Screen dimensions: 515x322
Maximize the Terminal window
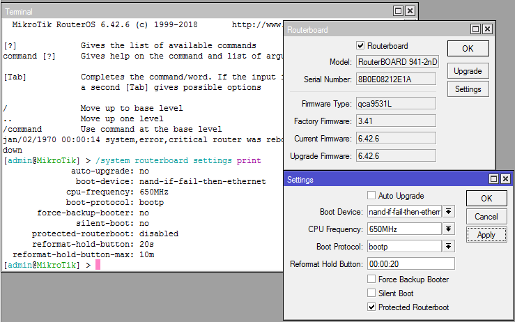pyautogui.click(x=398, y=11)
